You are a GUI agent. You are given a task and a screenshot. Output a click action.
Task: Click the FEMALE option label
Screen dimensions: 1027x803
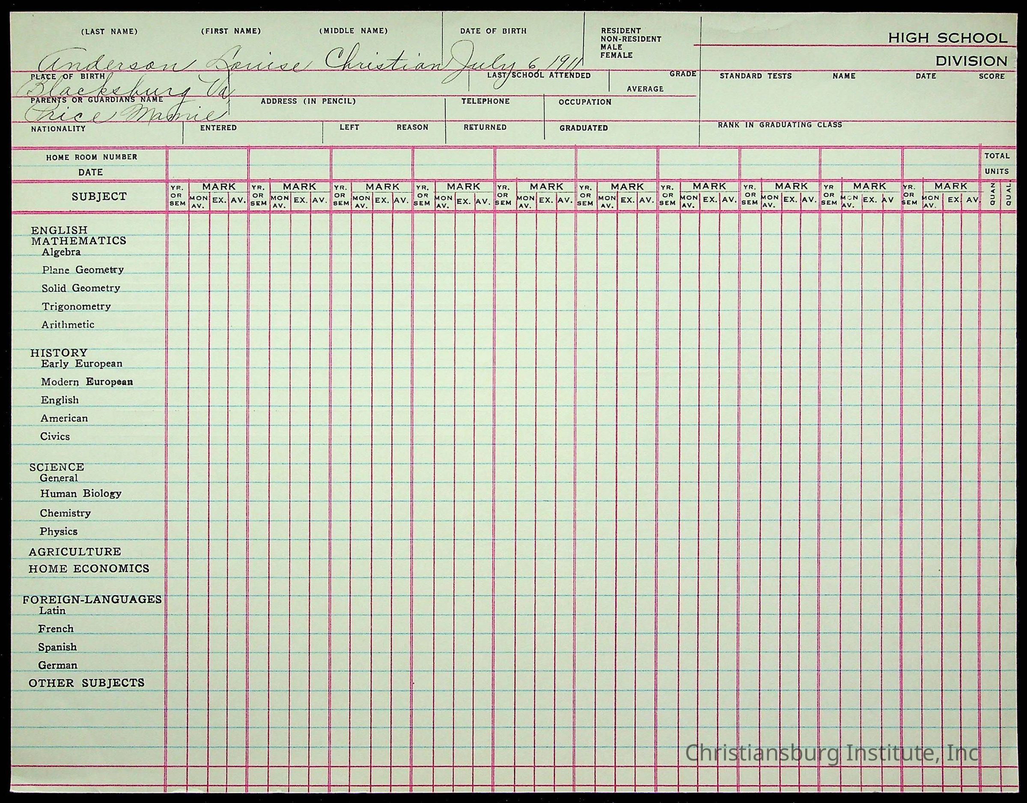[x=616, y=55]
